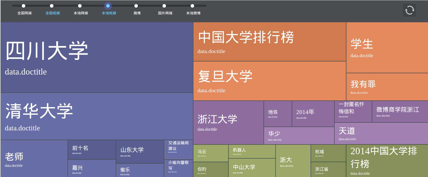
Task: Open the 前十名 tile
Action: [92, 150]
